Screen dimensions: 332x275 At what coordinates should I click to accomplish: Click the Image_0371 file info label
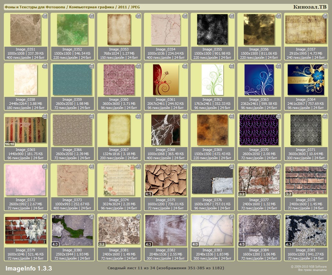(x=306, y=154)
